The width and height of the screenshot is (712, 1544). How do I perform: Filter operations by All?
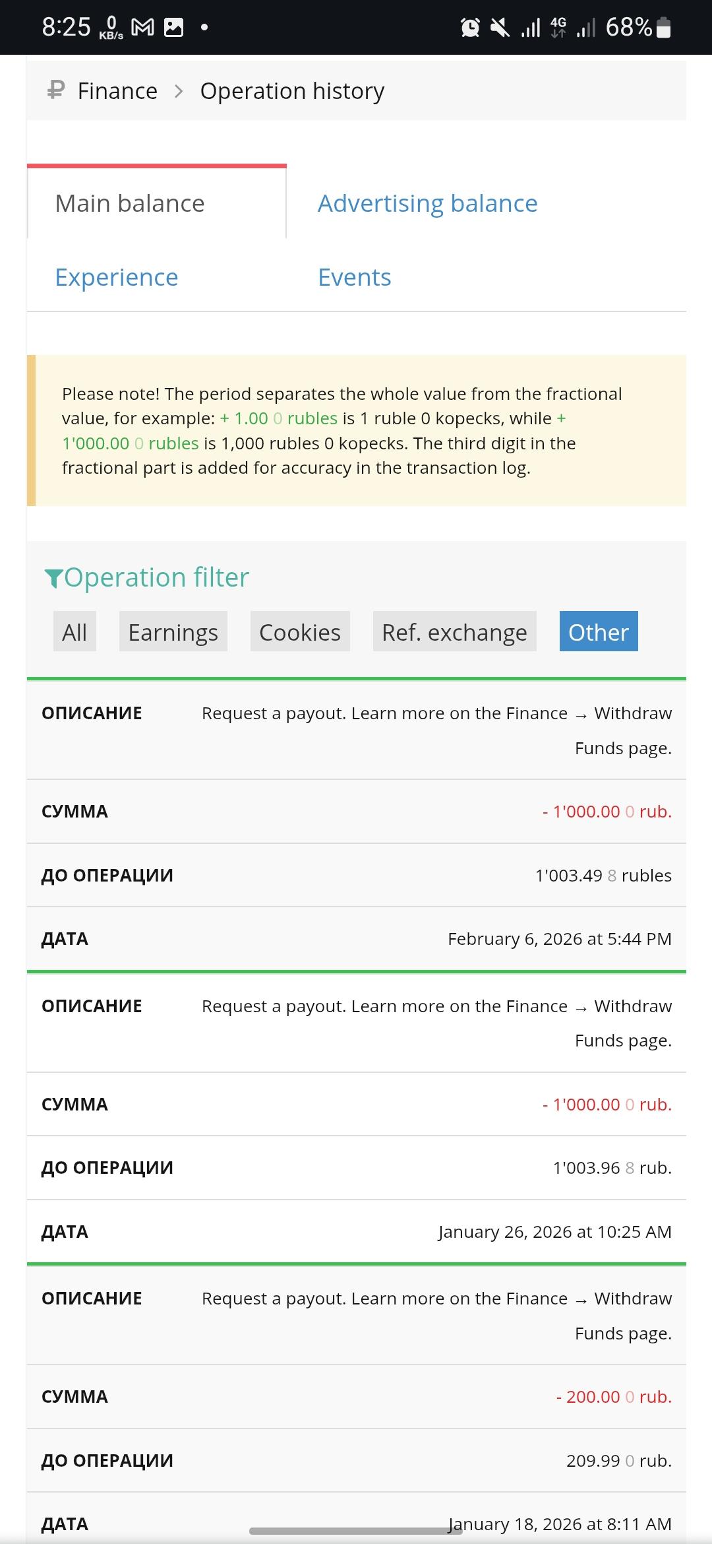[x=74, y=631]
